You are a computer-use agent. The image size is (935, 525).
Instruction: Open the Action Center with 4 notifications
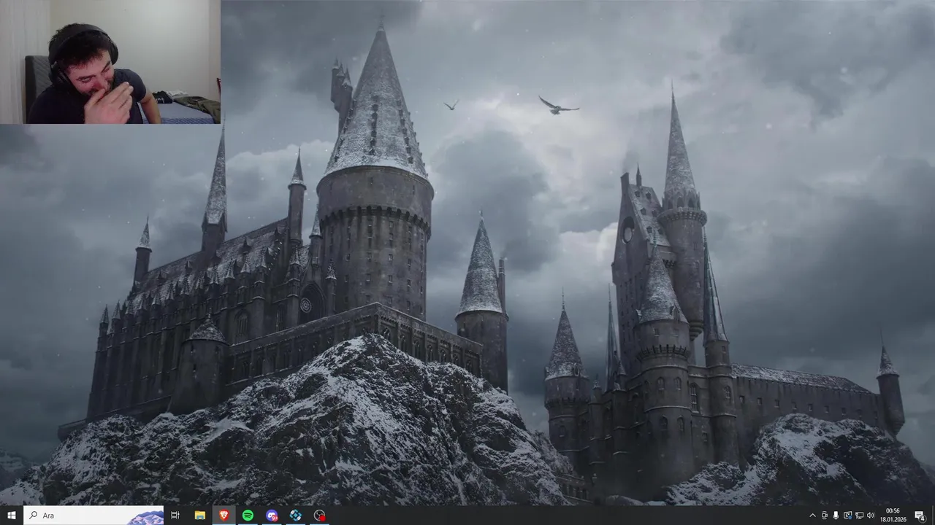pyautogui.click(x=920, y=516)
